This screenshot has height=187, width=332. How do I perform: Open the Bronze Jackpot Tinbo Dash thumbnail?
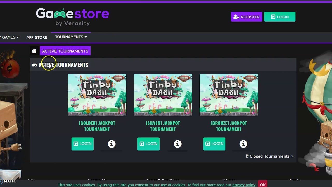pos(229,95)
